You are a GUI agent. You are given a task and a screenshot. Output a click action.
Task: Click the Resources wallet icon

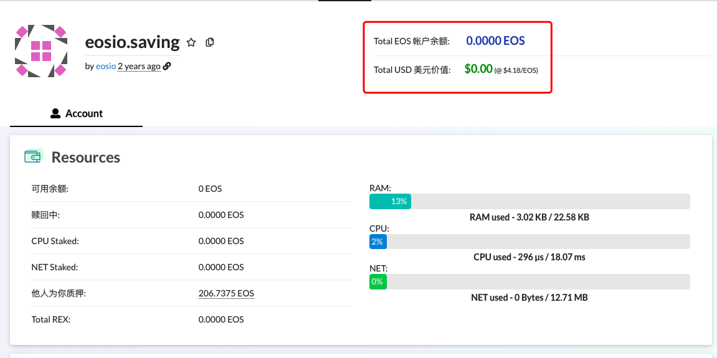click(x=34, y=156)
